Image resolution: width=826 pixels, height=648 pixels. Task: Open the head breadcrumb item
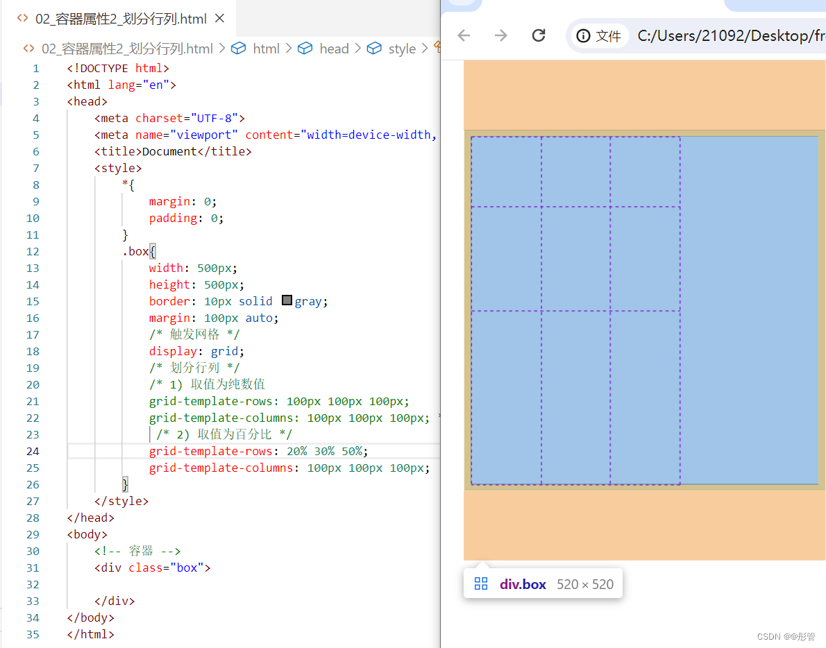(334, 49)
